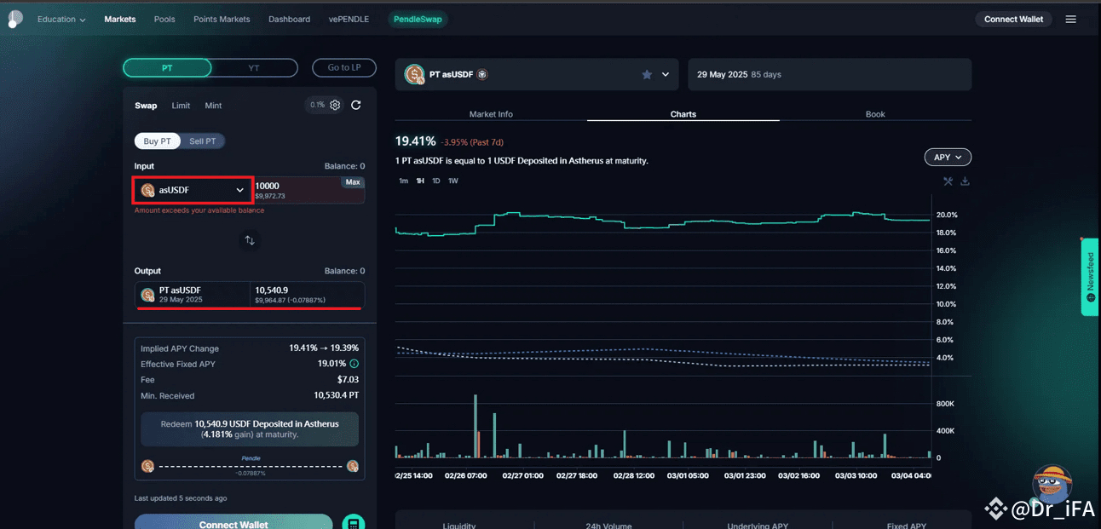The height and width of the screenshot is (529, 1101).
Task: Open the Book tab
Action: [875, 114]
